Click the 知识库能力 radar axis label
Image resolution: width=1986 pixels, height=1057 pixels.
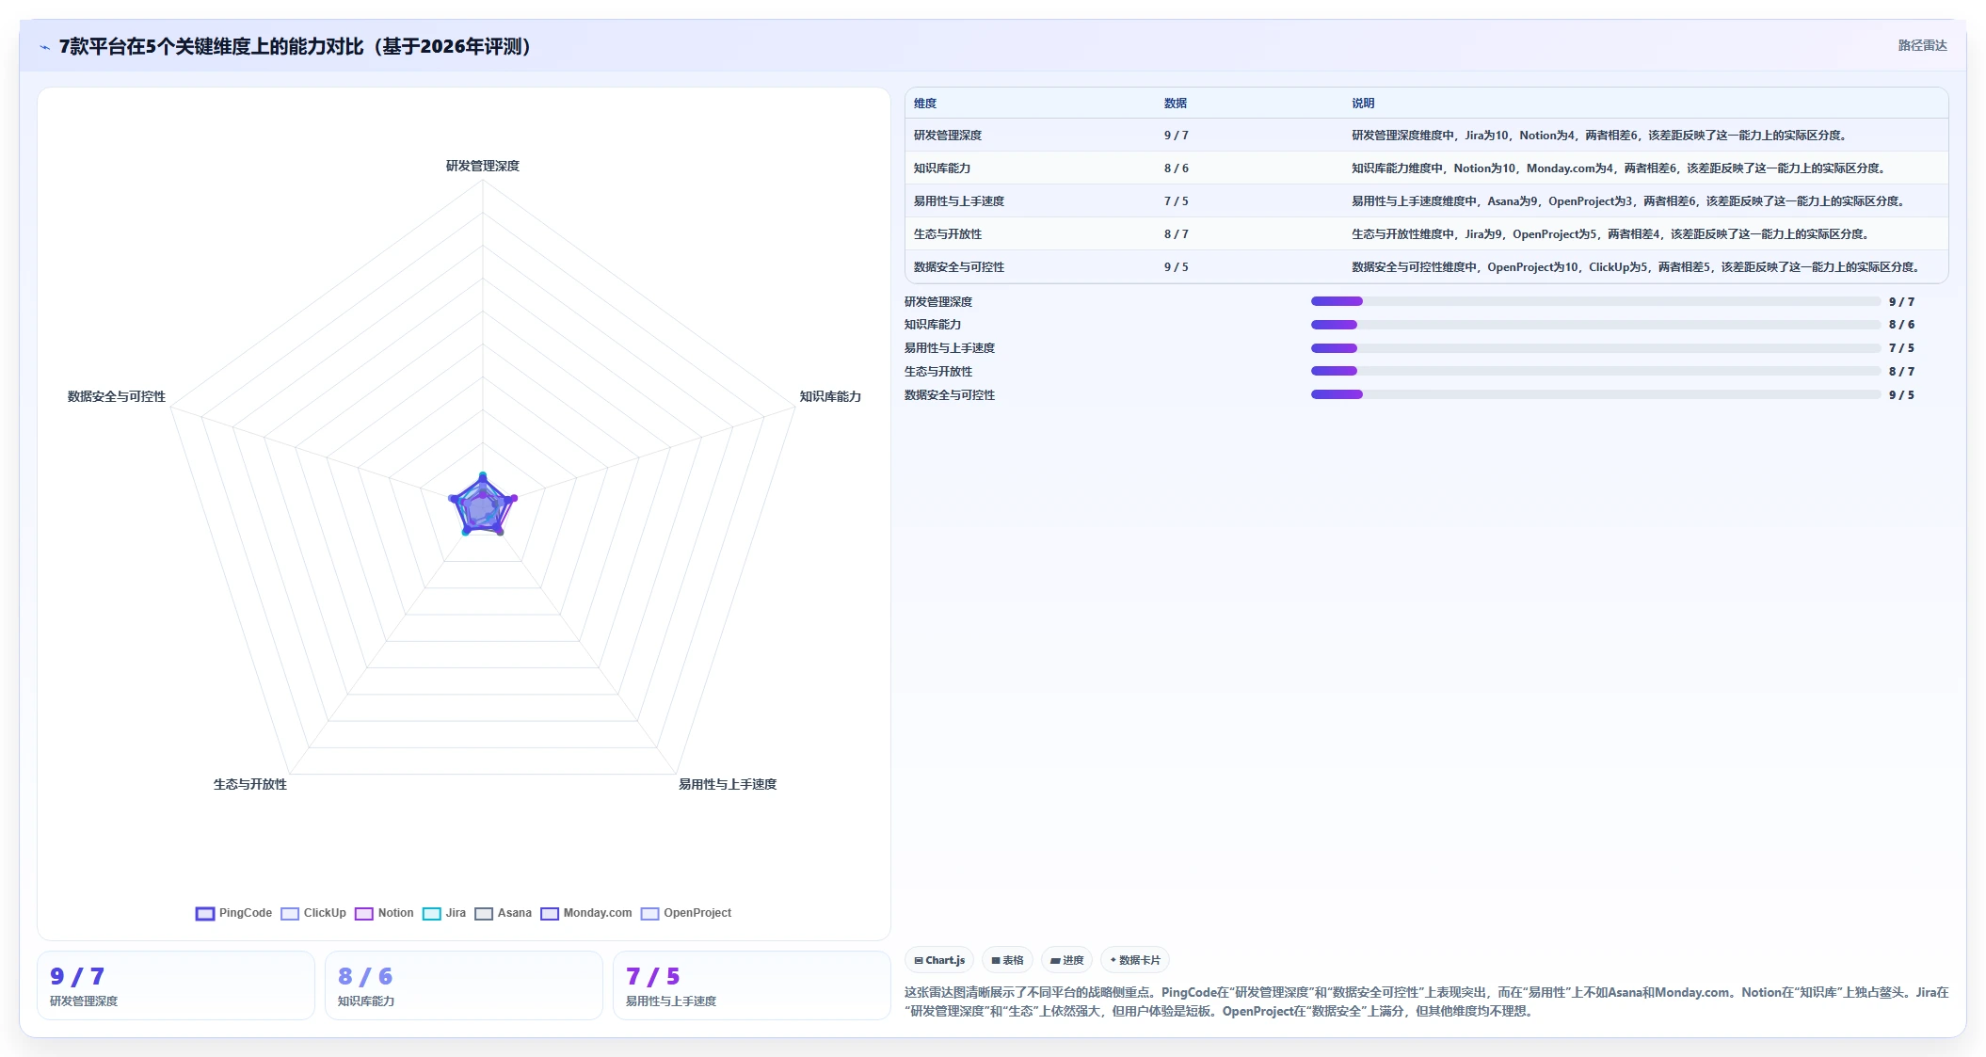[x=830, y=396]
